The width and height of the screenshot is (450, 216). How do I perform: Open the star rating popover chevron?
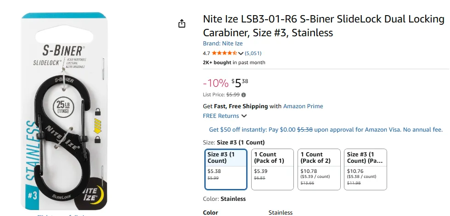pos(241,53)
